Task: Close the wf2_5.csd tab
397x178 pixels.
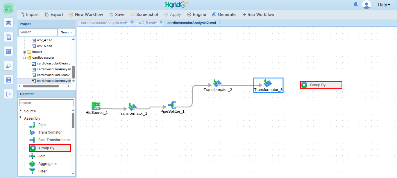Action: point(161,22)
